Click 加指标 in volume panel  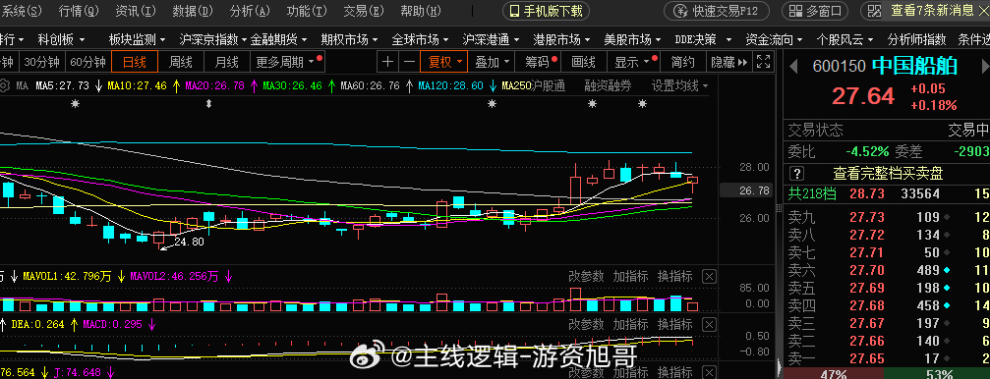[630, 276]
